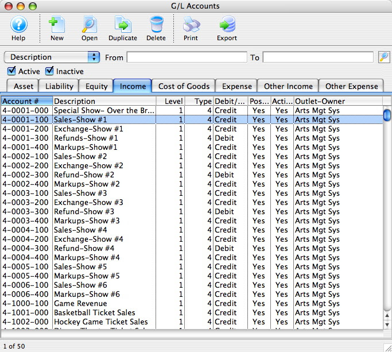The image size is (392, 352).
Task: Sort by the Acti... column header
Action: [x=282, y=101]
